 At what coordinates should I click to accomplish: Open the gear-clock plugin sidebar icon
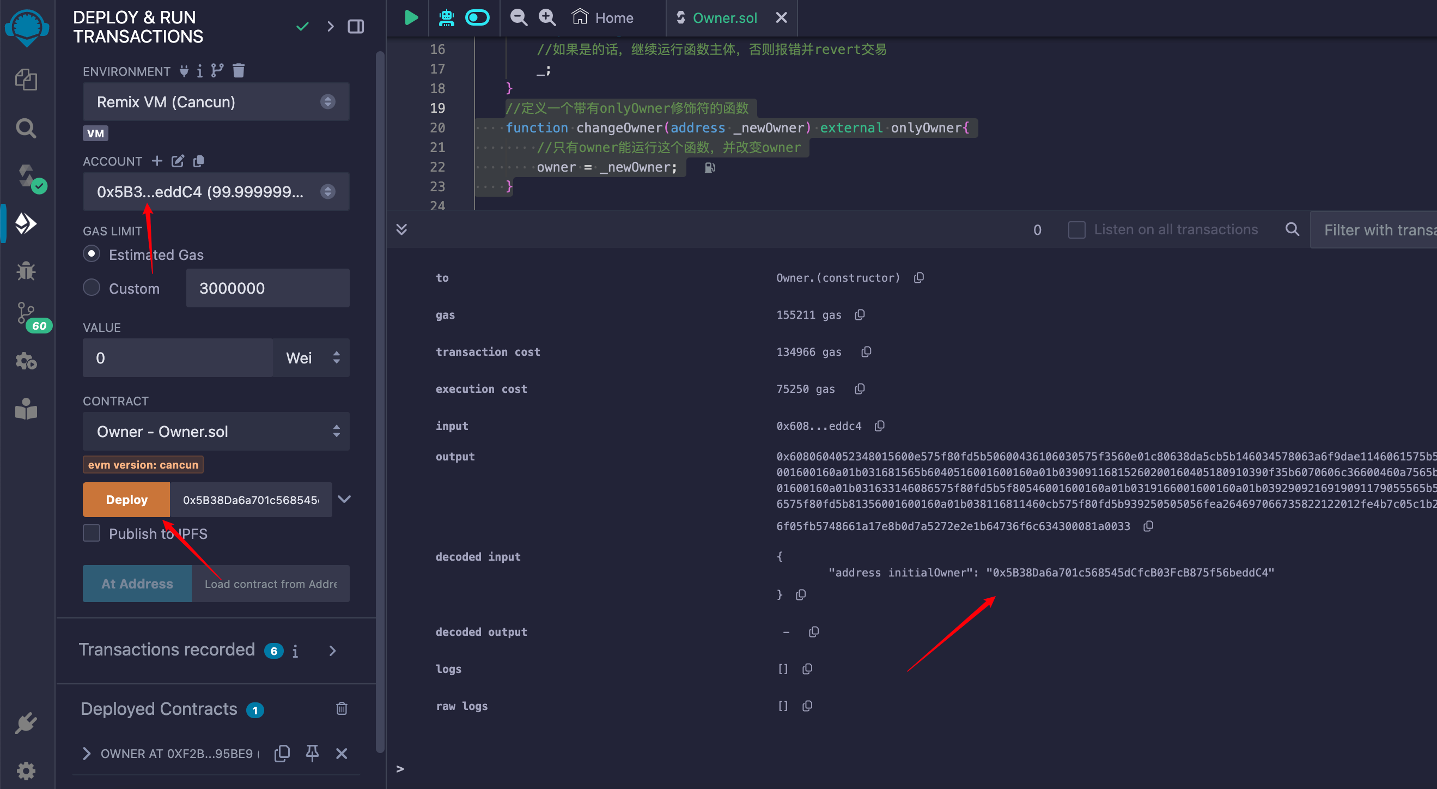pyautogui.click(x=26, y=361)
